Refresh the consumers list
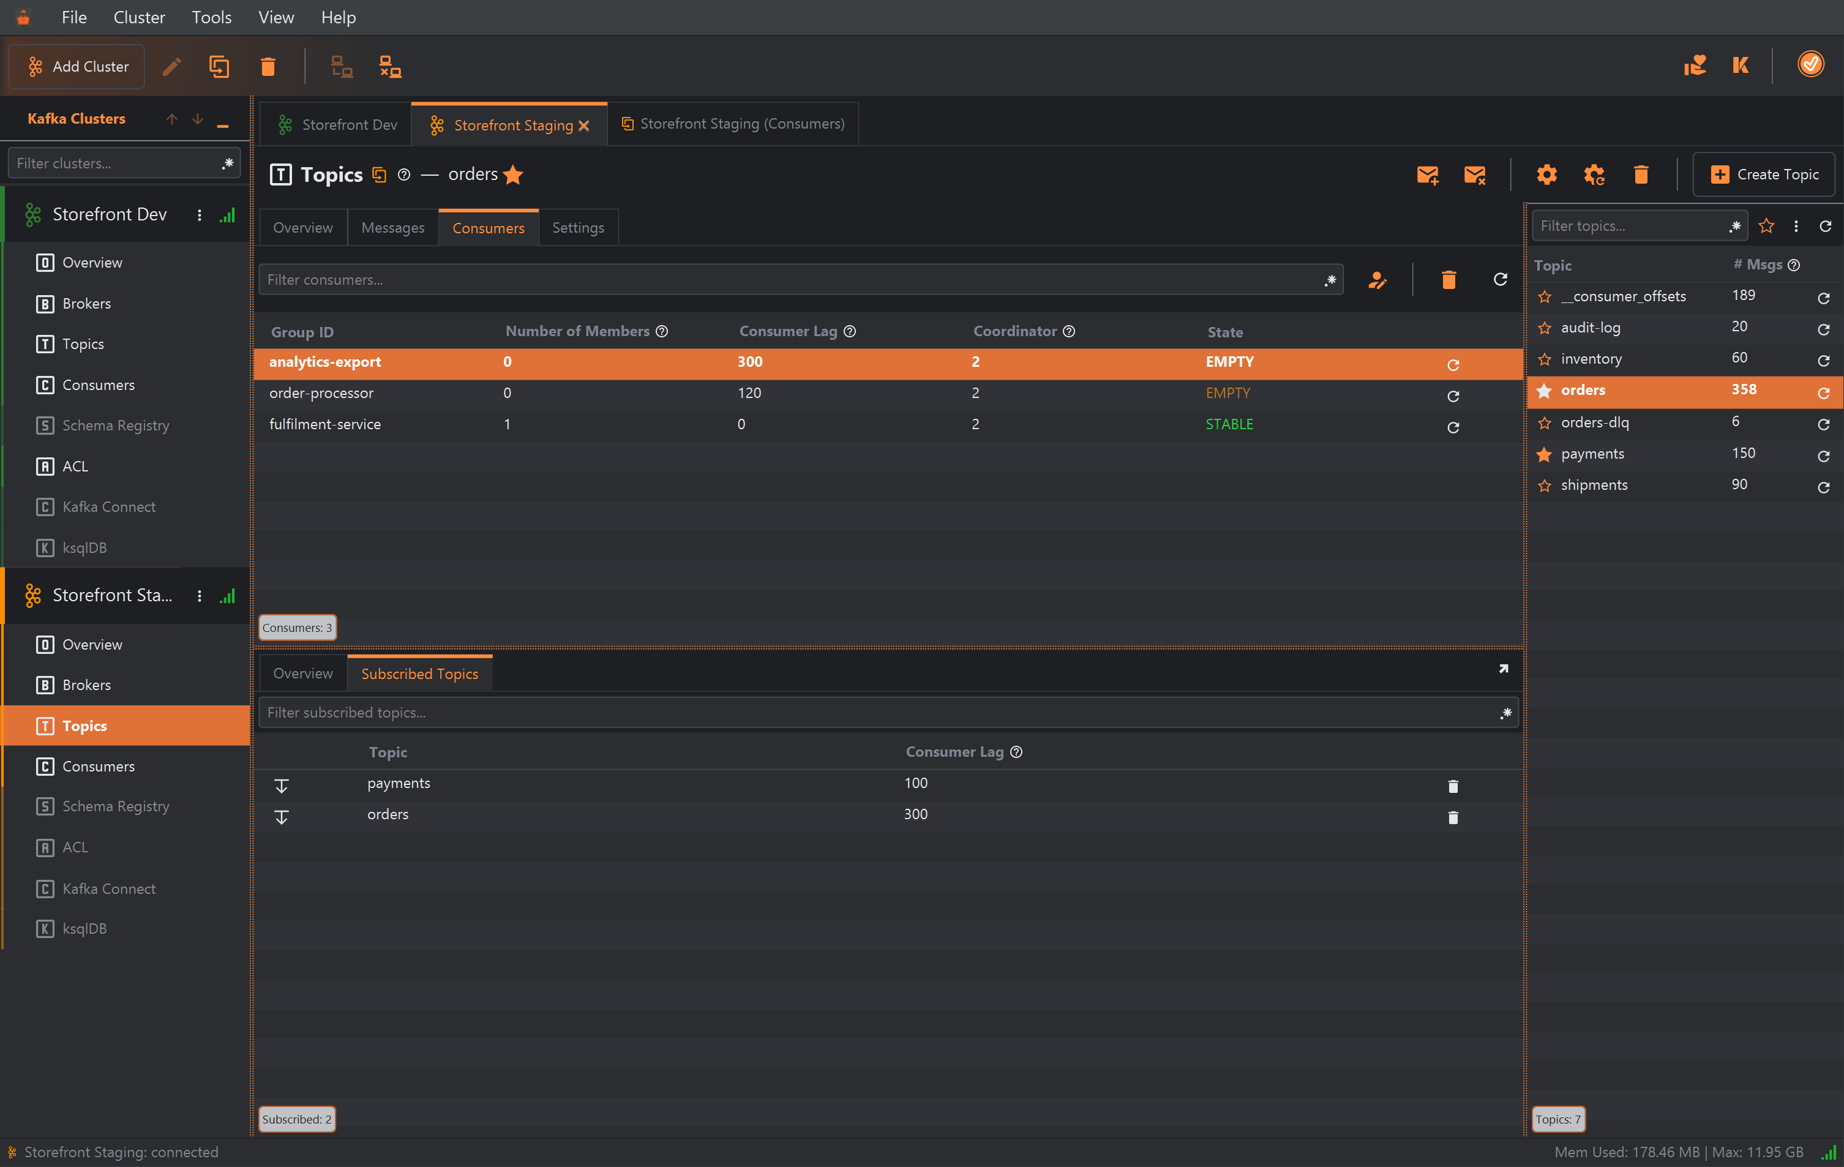Viewport: 1844px width, 1167px height. [x=1500, y=279]
